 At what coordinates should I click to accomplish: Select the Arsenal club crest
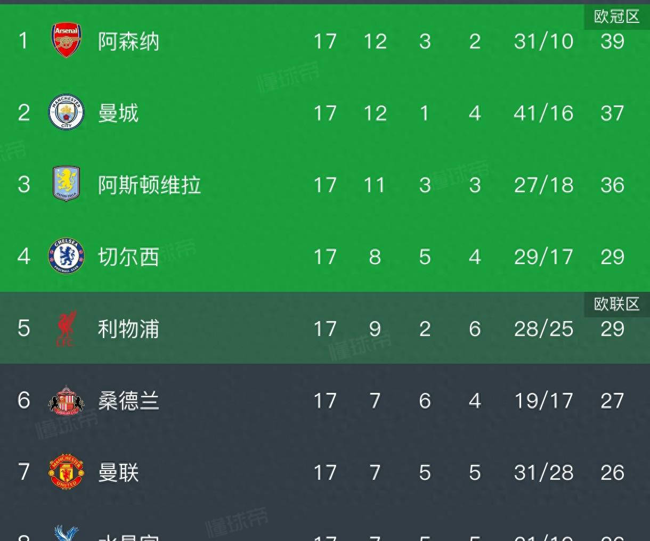(66, 39)
